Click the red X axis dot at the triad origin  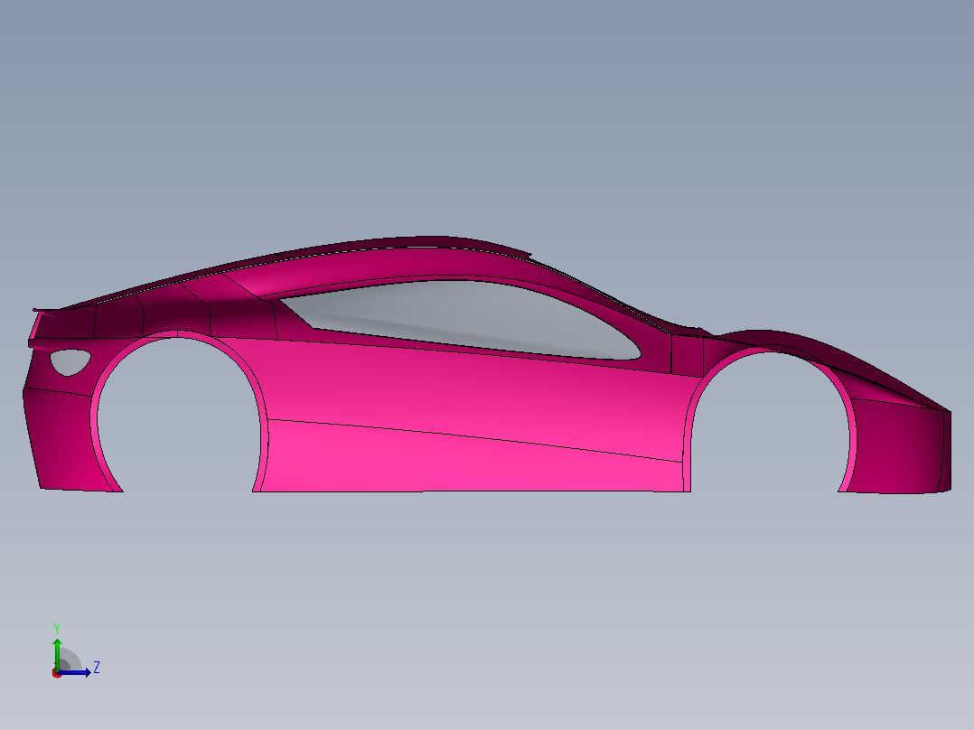pyautogui.click(x=57, y=674)
